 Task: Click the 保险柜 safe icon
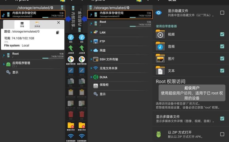(96, 86)
